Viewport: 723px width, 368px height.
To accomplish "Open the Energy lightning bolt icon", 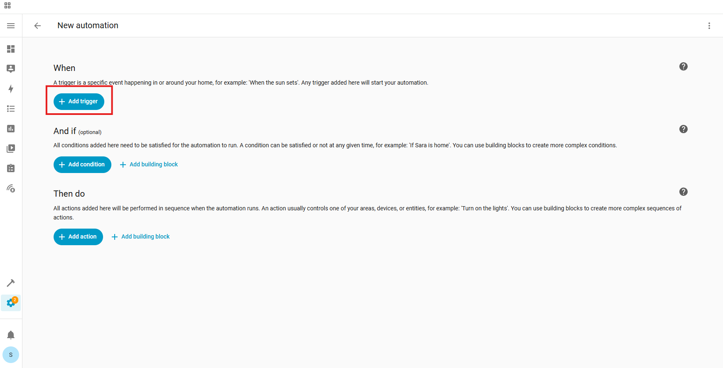I will pos(11,89).
